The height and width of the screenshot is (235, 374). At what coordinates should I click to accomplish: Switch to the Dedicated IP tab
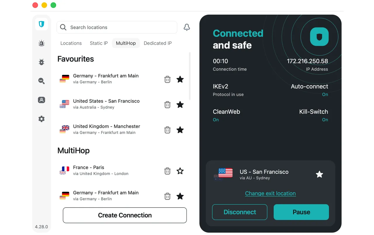pos(158,43)
